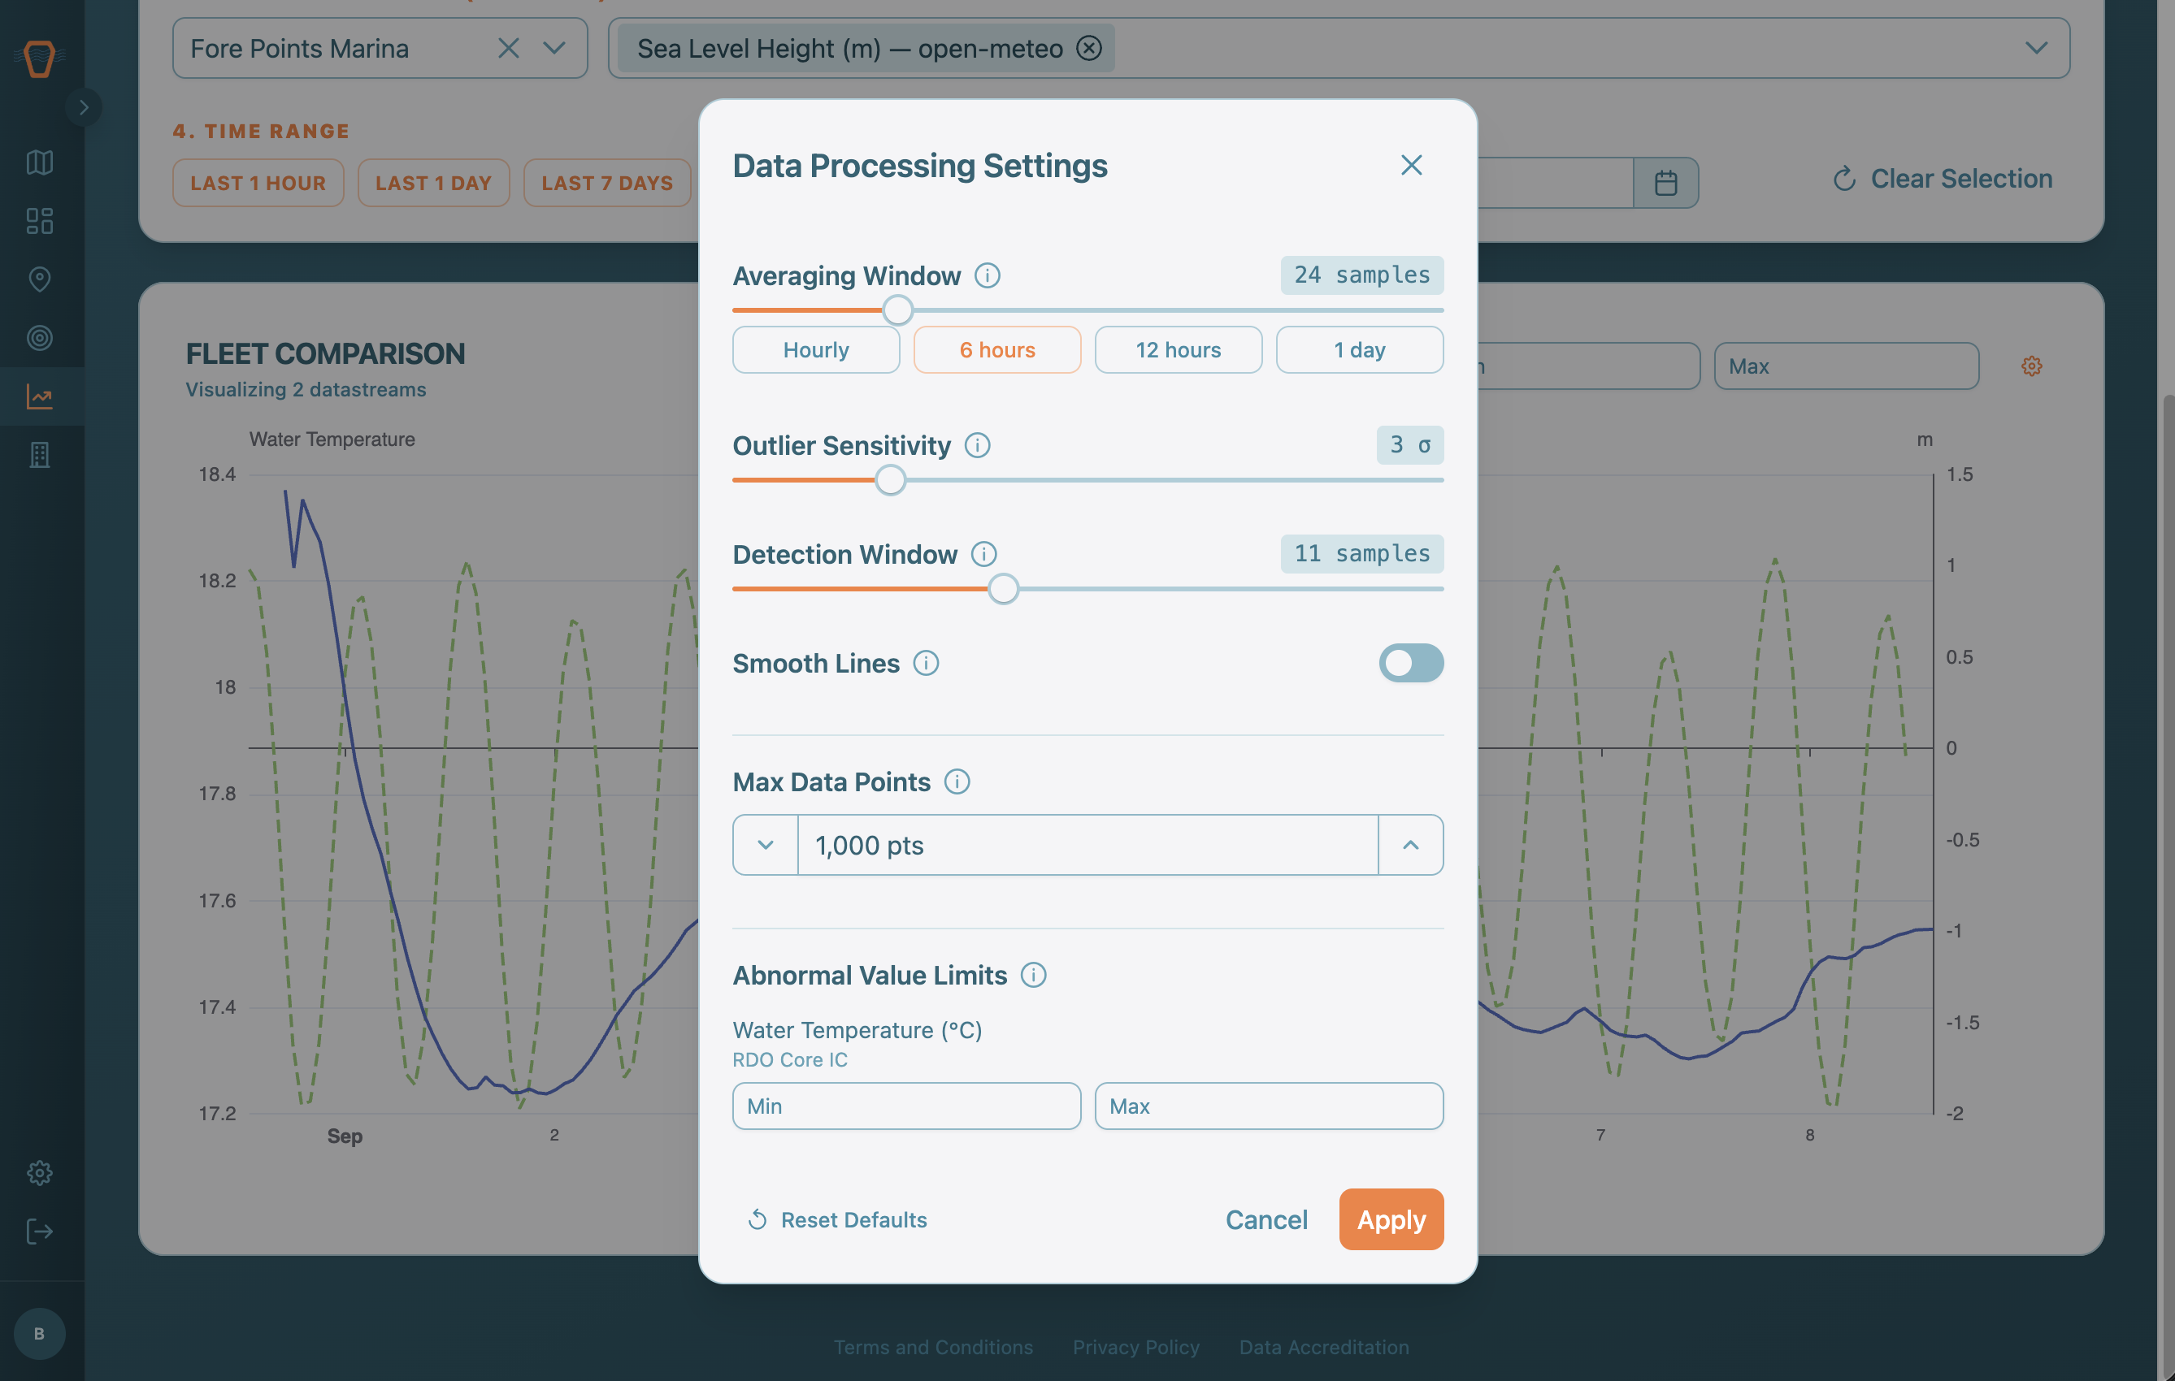This screenshot has height=1381, width=2175.
Task: Click the Averaging Window slider handle
Action: (x=897, y=310)
